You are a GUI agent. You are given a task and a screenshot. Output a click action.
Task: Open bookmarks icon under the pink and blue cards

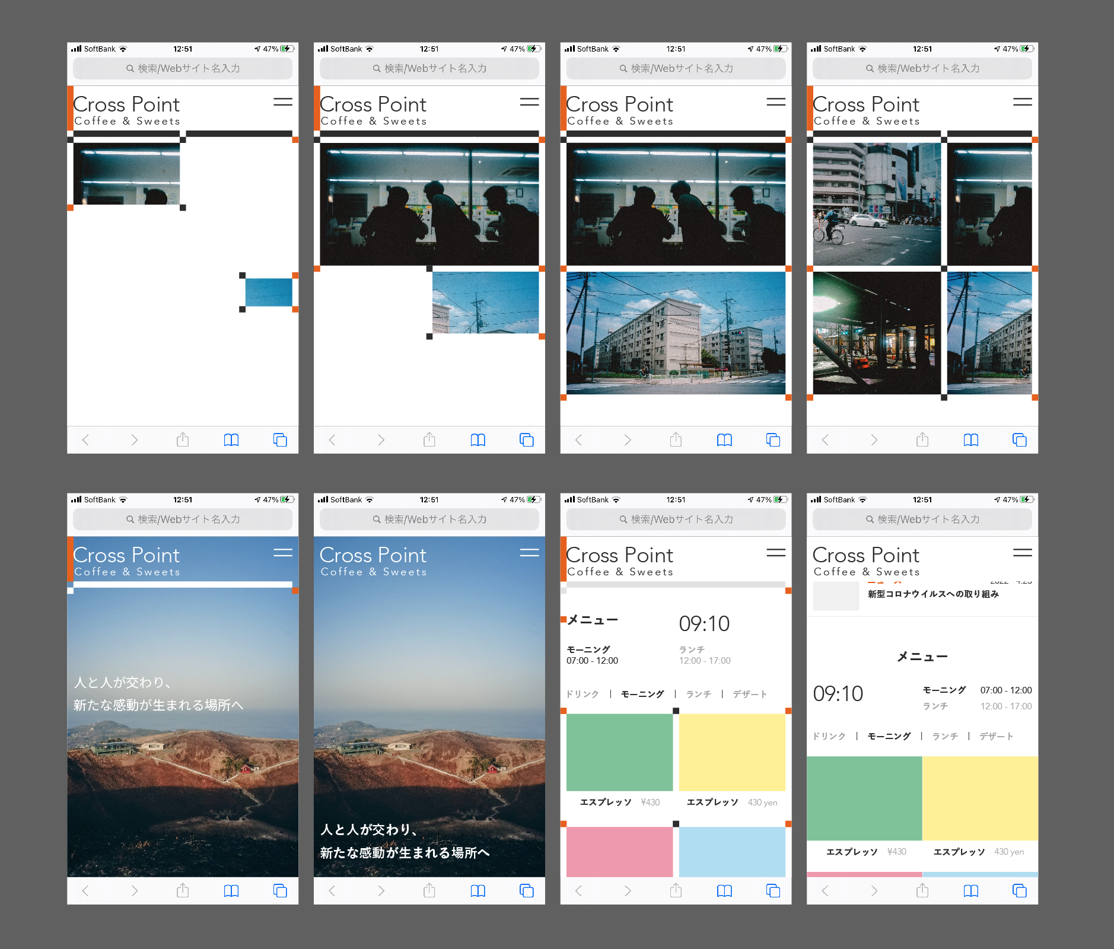[x=724, y=890]
